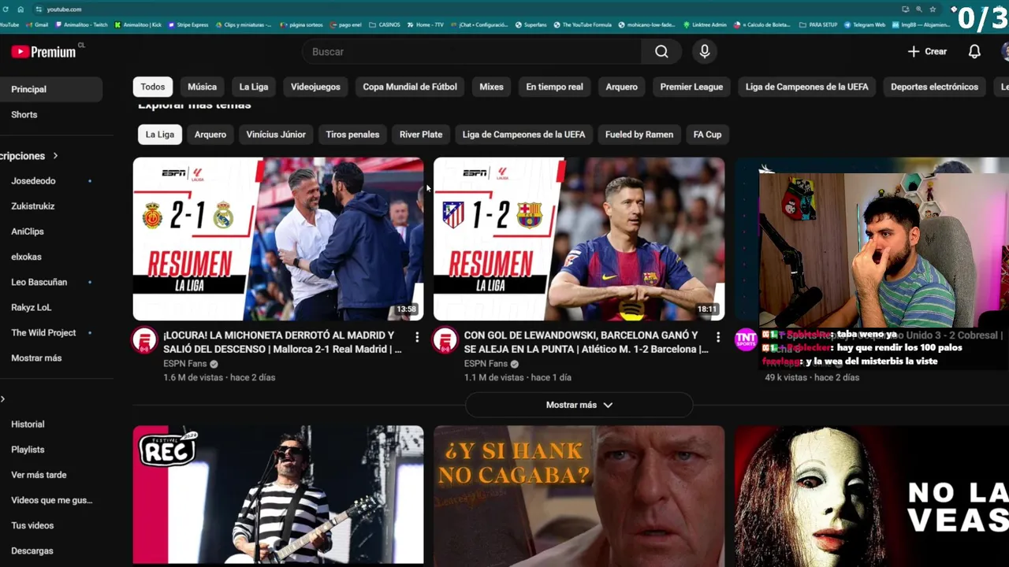
Task: Click the install/cast icon in the address bar
Action: [905, 9]
